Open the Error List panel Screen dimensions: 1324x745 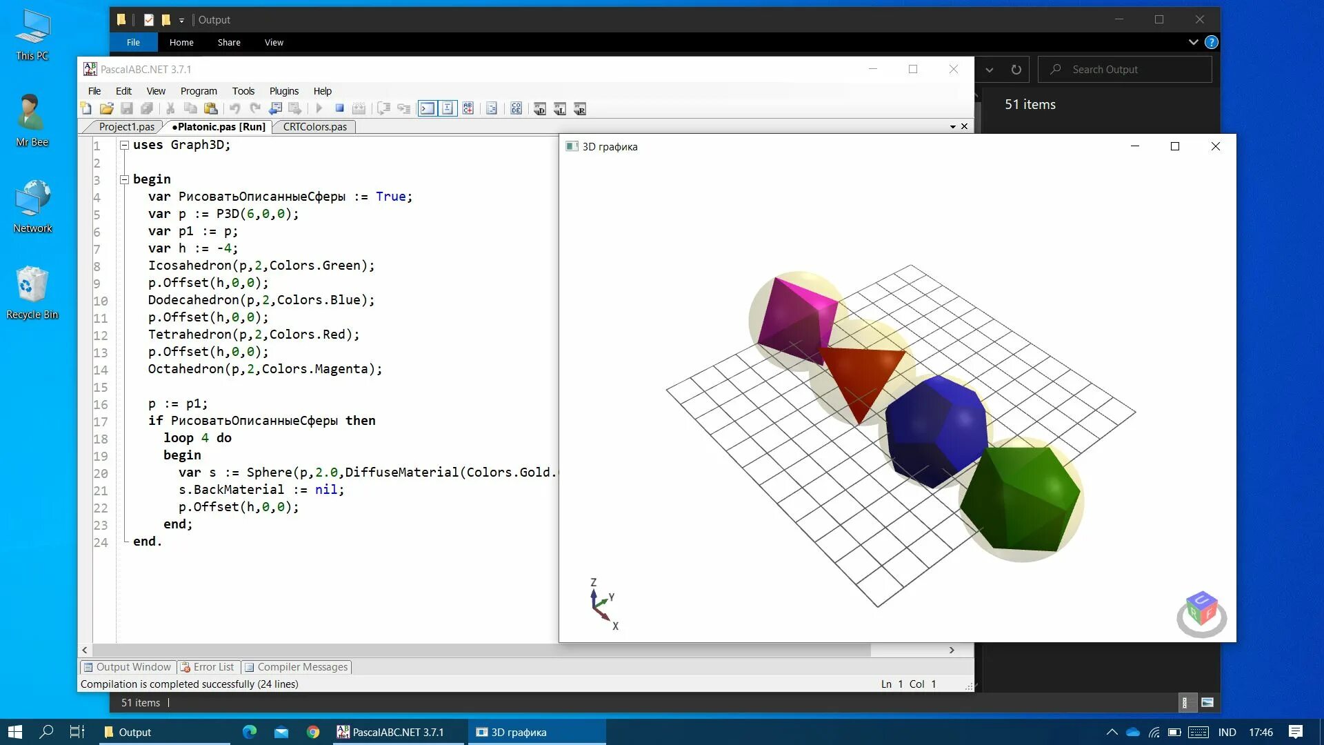[x=208, y=667]
